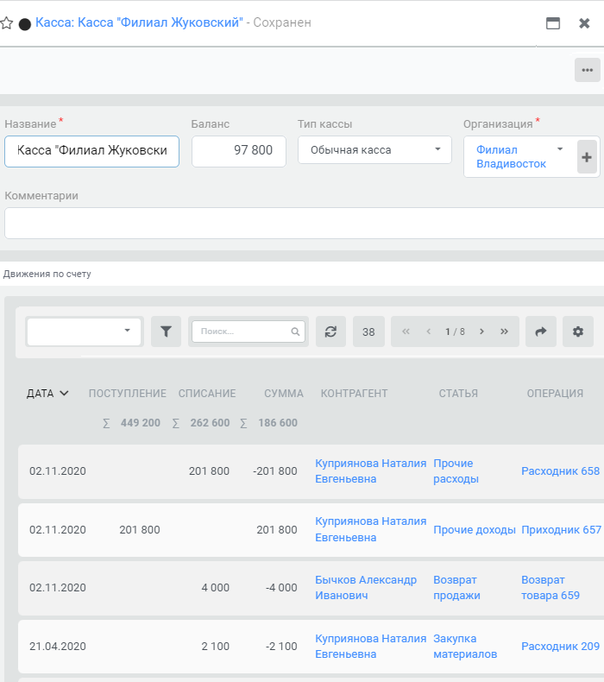Open Приходник 657 operation
Screen dimensions: 604x682
(x=561, y=530)
